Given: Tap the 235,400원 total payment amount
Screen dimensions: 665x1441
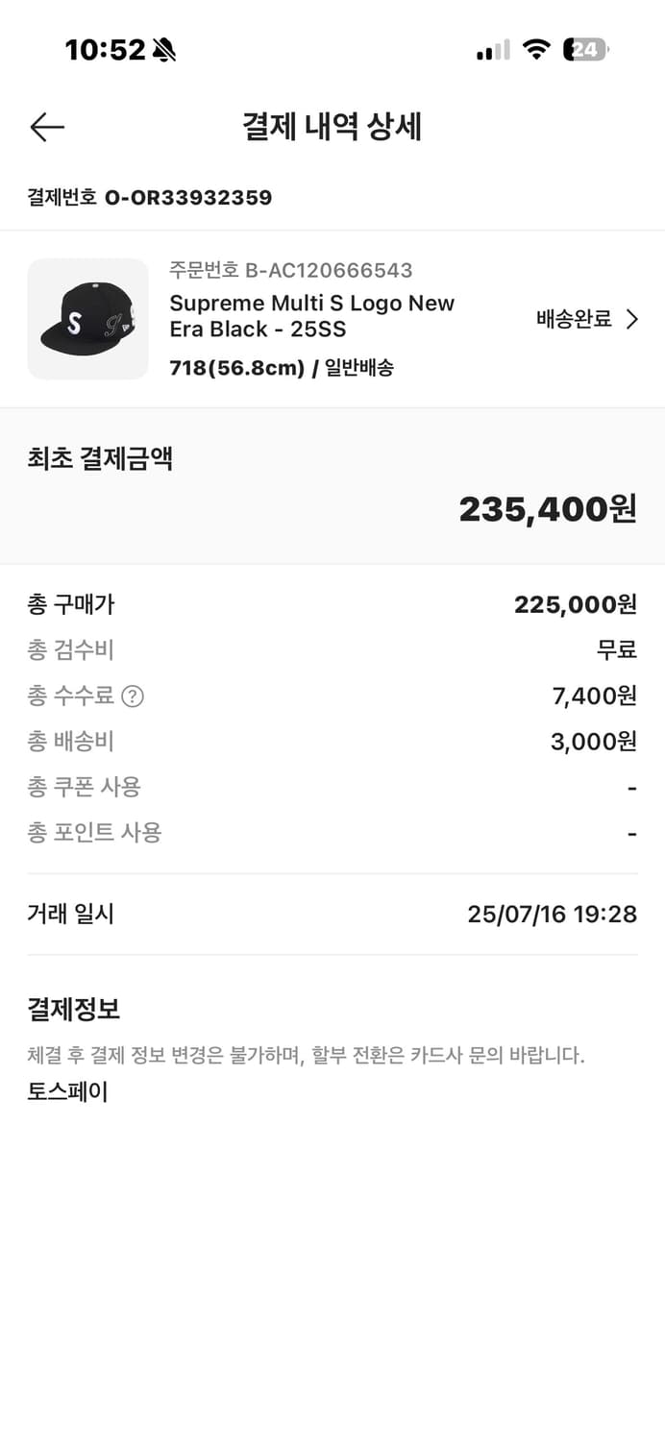Looking at the screenshot, I should 547,509.
